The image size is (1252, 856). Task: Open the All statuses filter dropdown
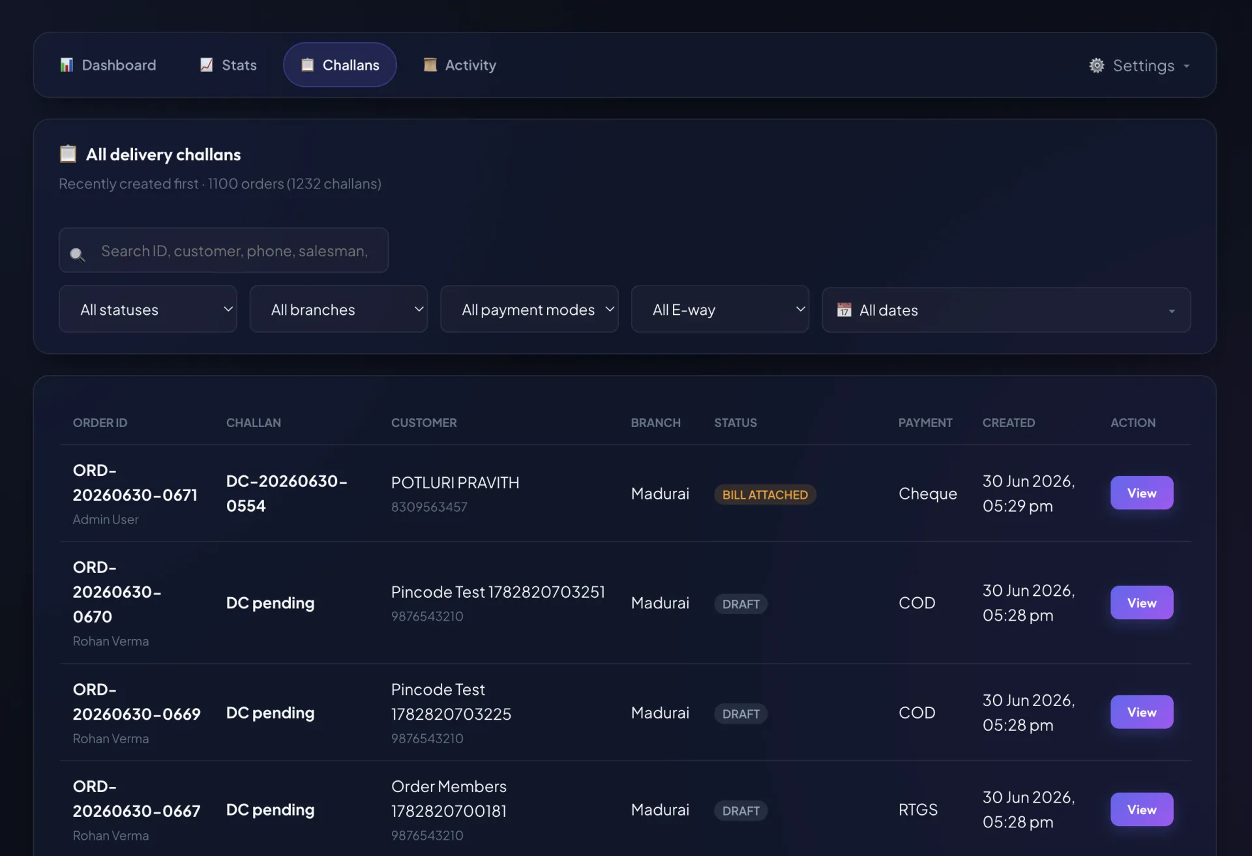tap(148, 309)
